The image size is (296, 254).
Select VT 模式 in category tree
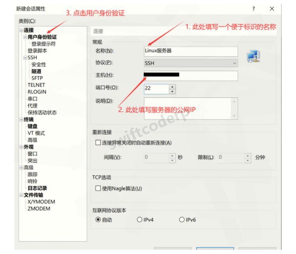(x=36, y=133)
